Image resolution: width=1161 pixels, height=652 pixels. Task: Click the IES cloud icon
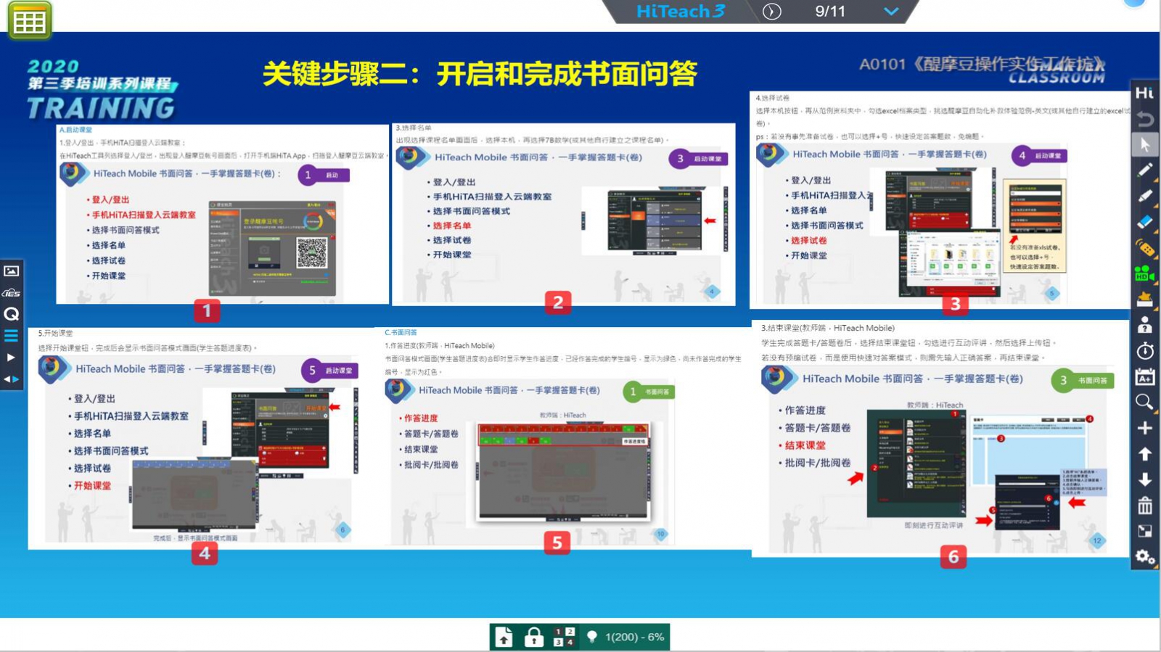12,293
